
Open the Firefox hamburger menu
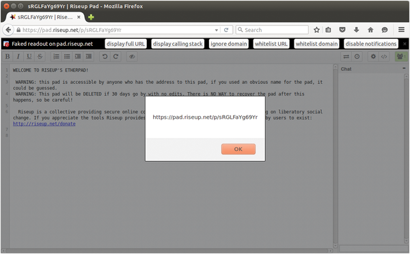point(402,30)
